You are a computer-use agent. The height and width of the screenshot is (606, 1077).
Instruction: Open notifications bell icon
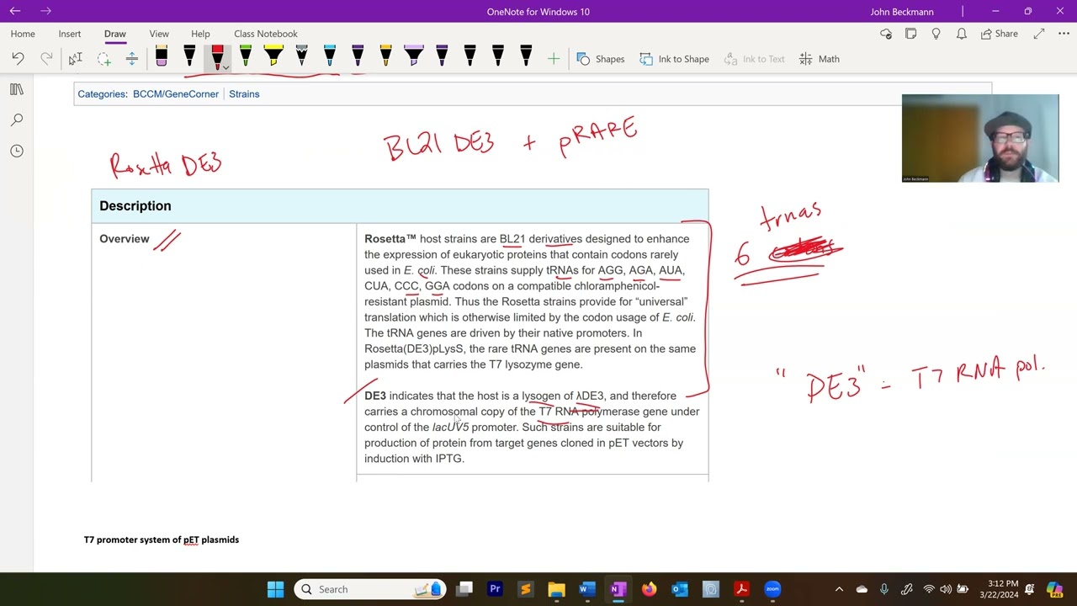coord(961,34)
